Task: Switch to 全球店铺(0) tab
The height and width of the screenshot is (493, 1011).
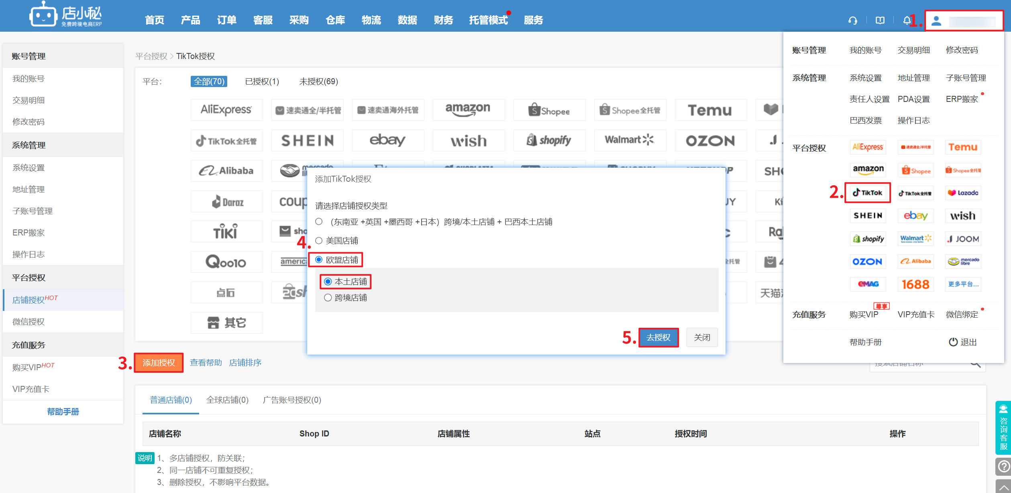Action: (x=227, y=400)
